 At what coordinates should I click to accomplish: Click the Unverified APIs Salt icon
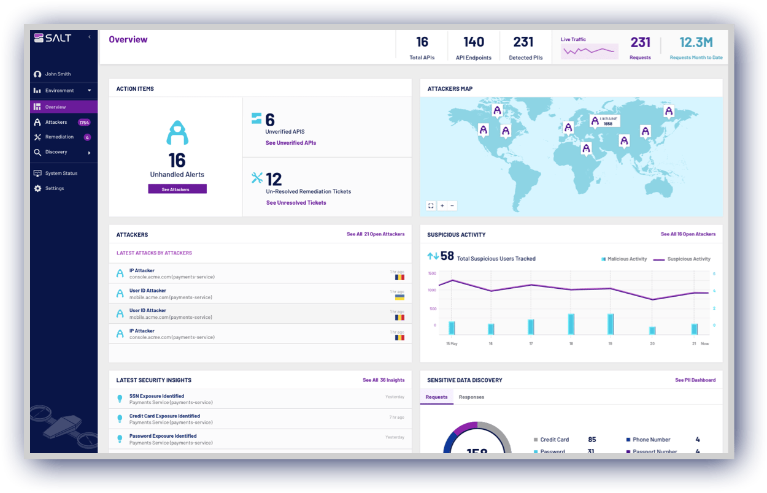tap(256, 118)
